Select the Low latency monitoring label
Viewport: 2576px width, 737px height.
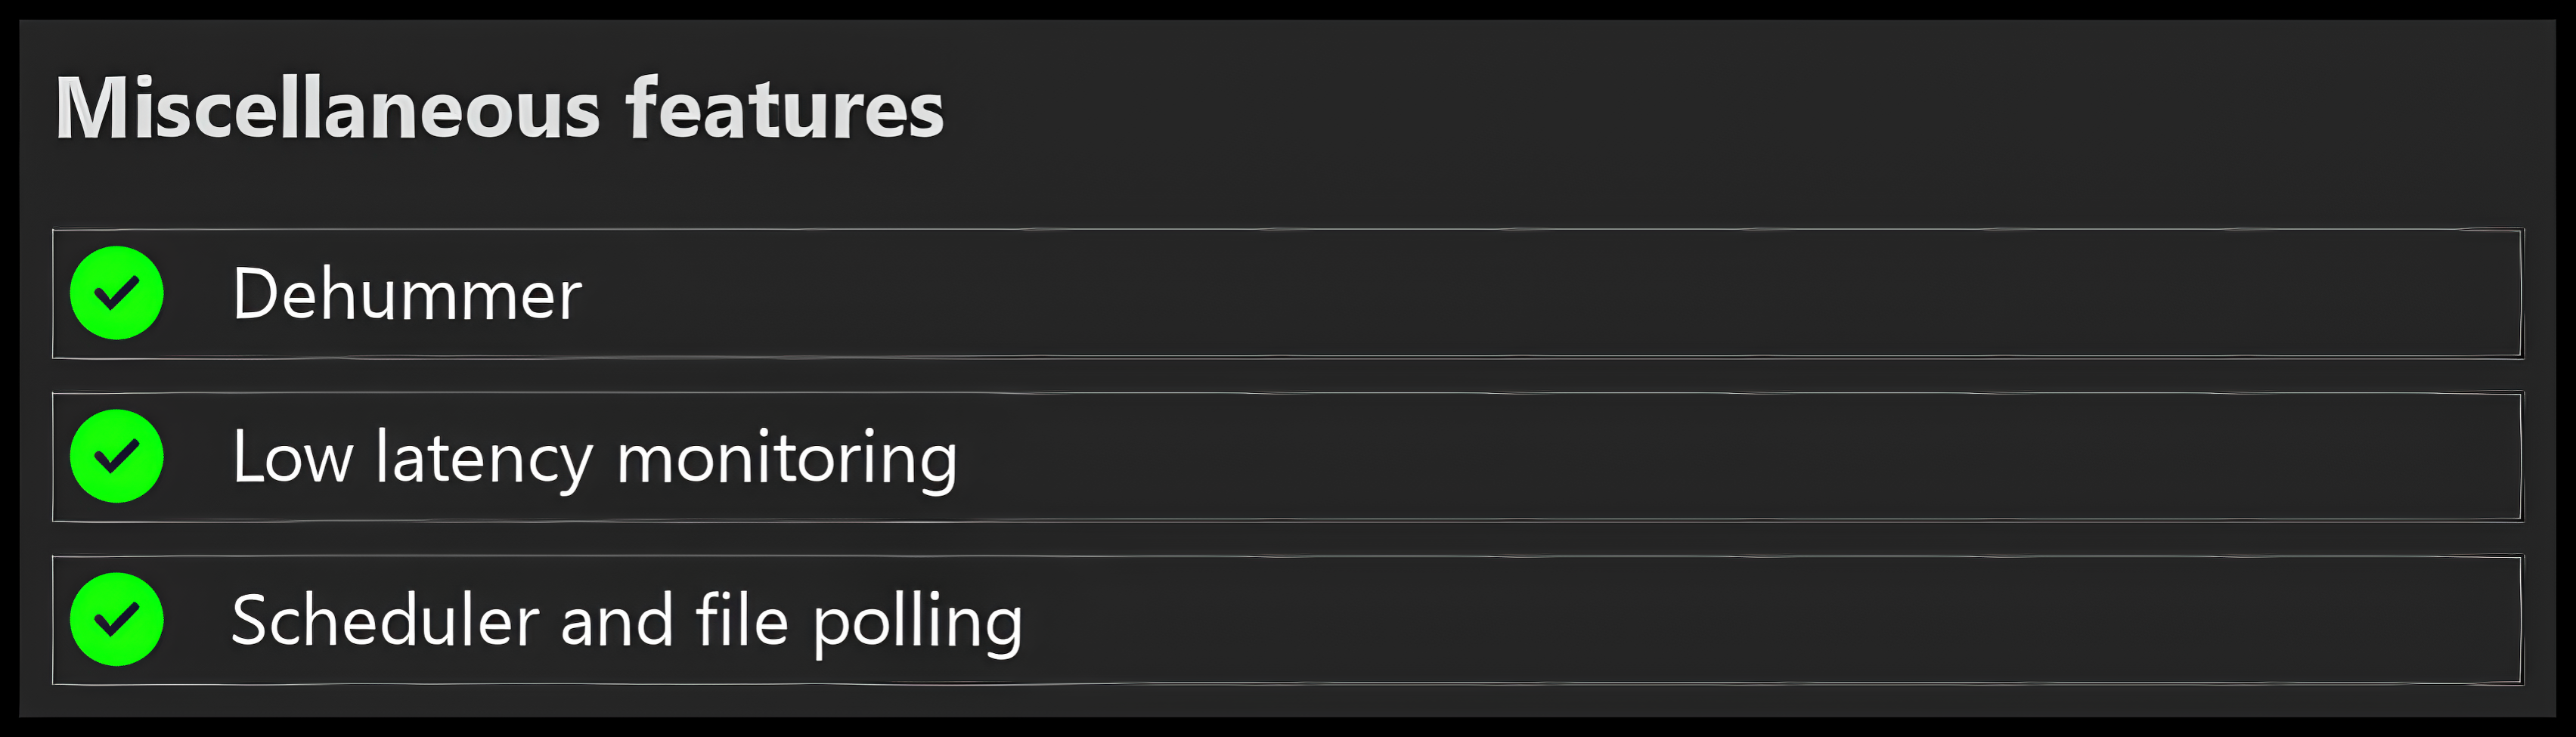pos(595,458)
